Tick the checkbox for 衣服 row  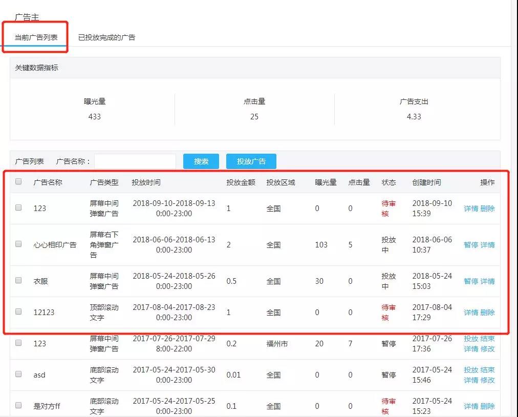click(x=18, y=280)
